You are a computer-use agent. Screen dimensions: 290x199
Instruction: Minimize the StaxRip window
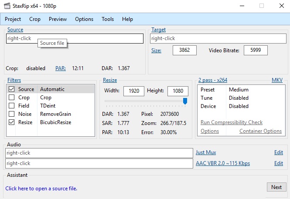(242, 6)
